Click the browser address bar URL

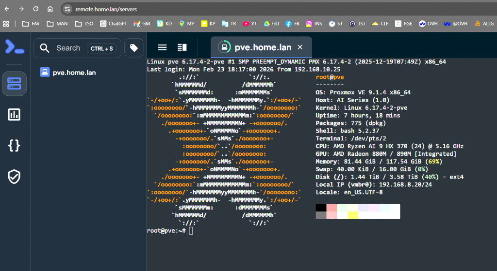pyautogui.click(x=107, y=9)
